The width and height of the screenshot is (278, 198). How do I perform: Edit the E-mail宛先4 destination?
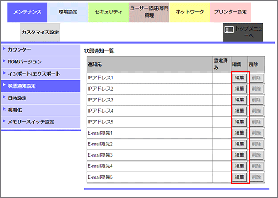coord(239,166)
